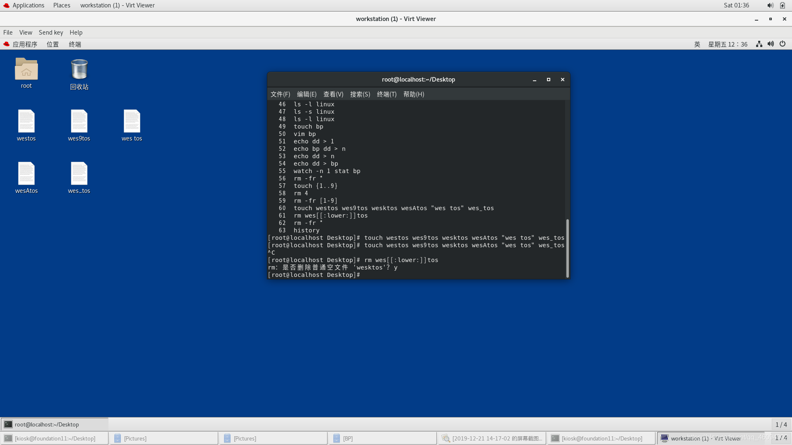Image resolution: width=792 pixels, height=445 pixels.
Task: Open terminal 搜索(S) search menu
Action: click(x=360, y=94)
